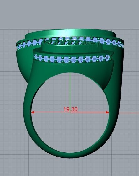Select the lower row of pavé stones

(x=73, y=59)
